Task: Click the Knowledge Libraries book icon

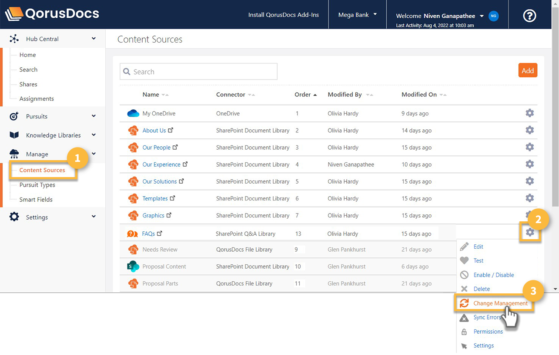Action: tap(14, 135)
